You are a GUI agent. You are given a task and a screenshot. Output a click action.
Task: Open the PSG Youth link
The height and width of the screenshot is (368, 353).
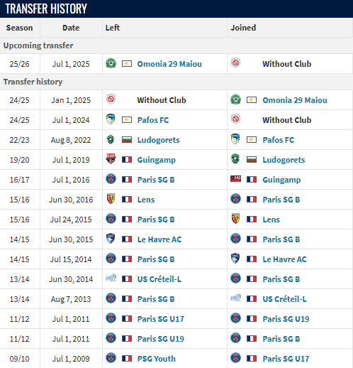pos(157,359)
